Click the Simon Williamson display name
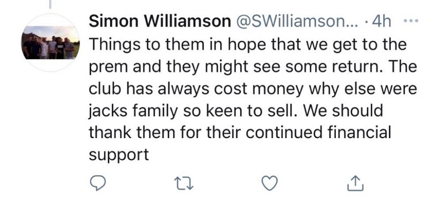Image resolution: width=442 pixels, height=197 pixels. click(x=160, y=22)
